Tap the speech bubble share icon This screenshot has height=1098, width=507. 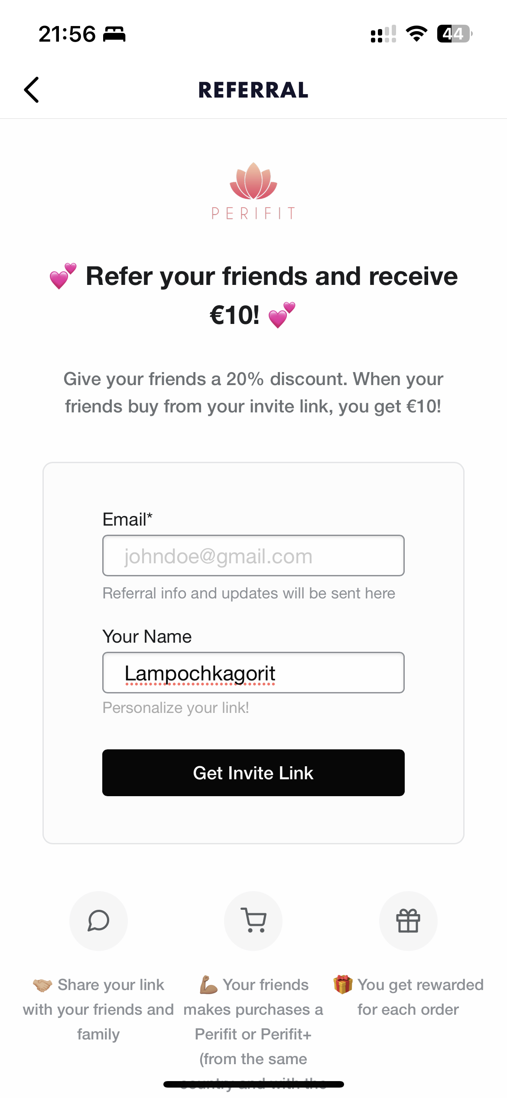pyautogui.click(x=98, y=921)
